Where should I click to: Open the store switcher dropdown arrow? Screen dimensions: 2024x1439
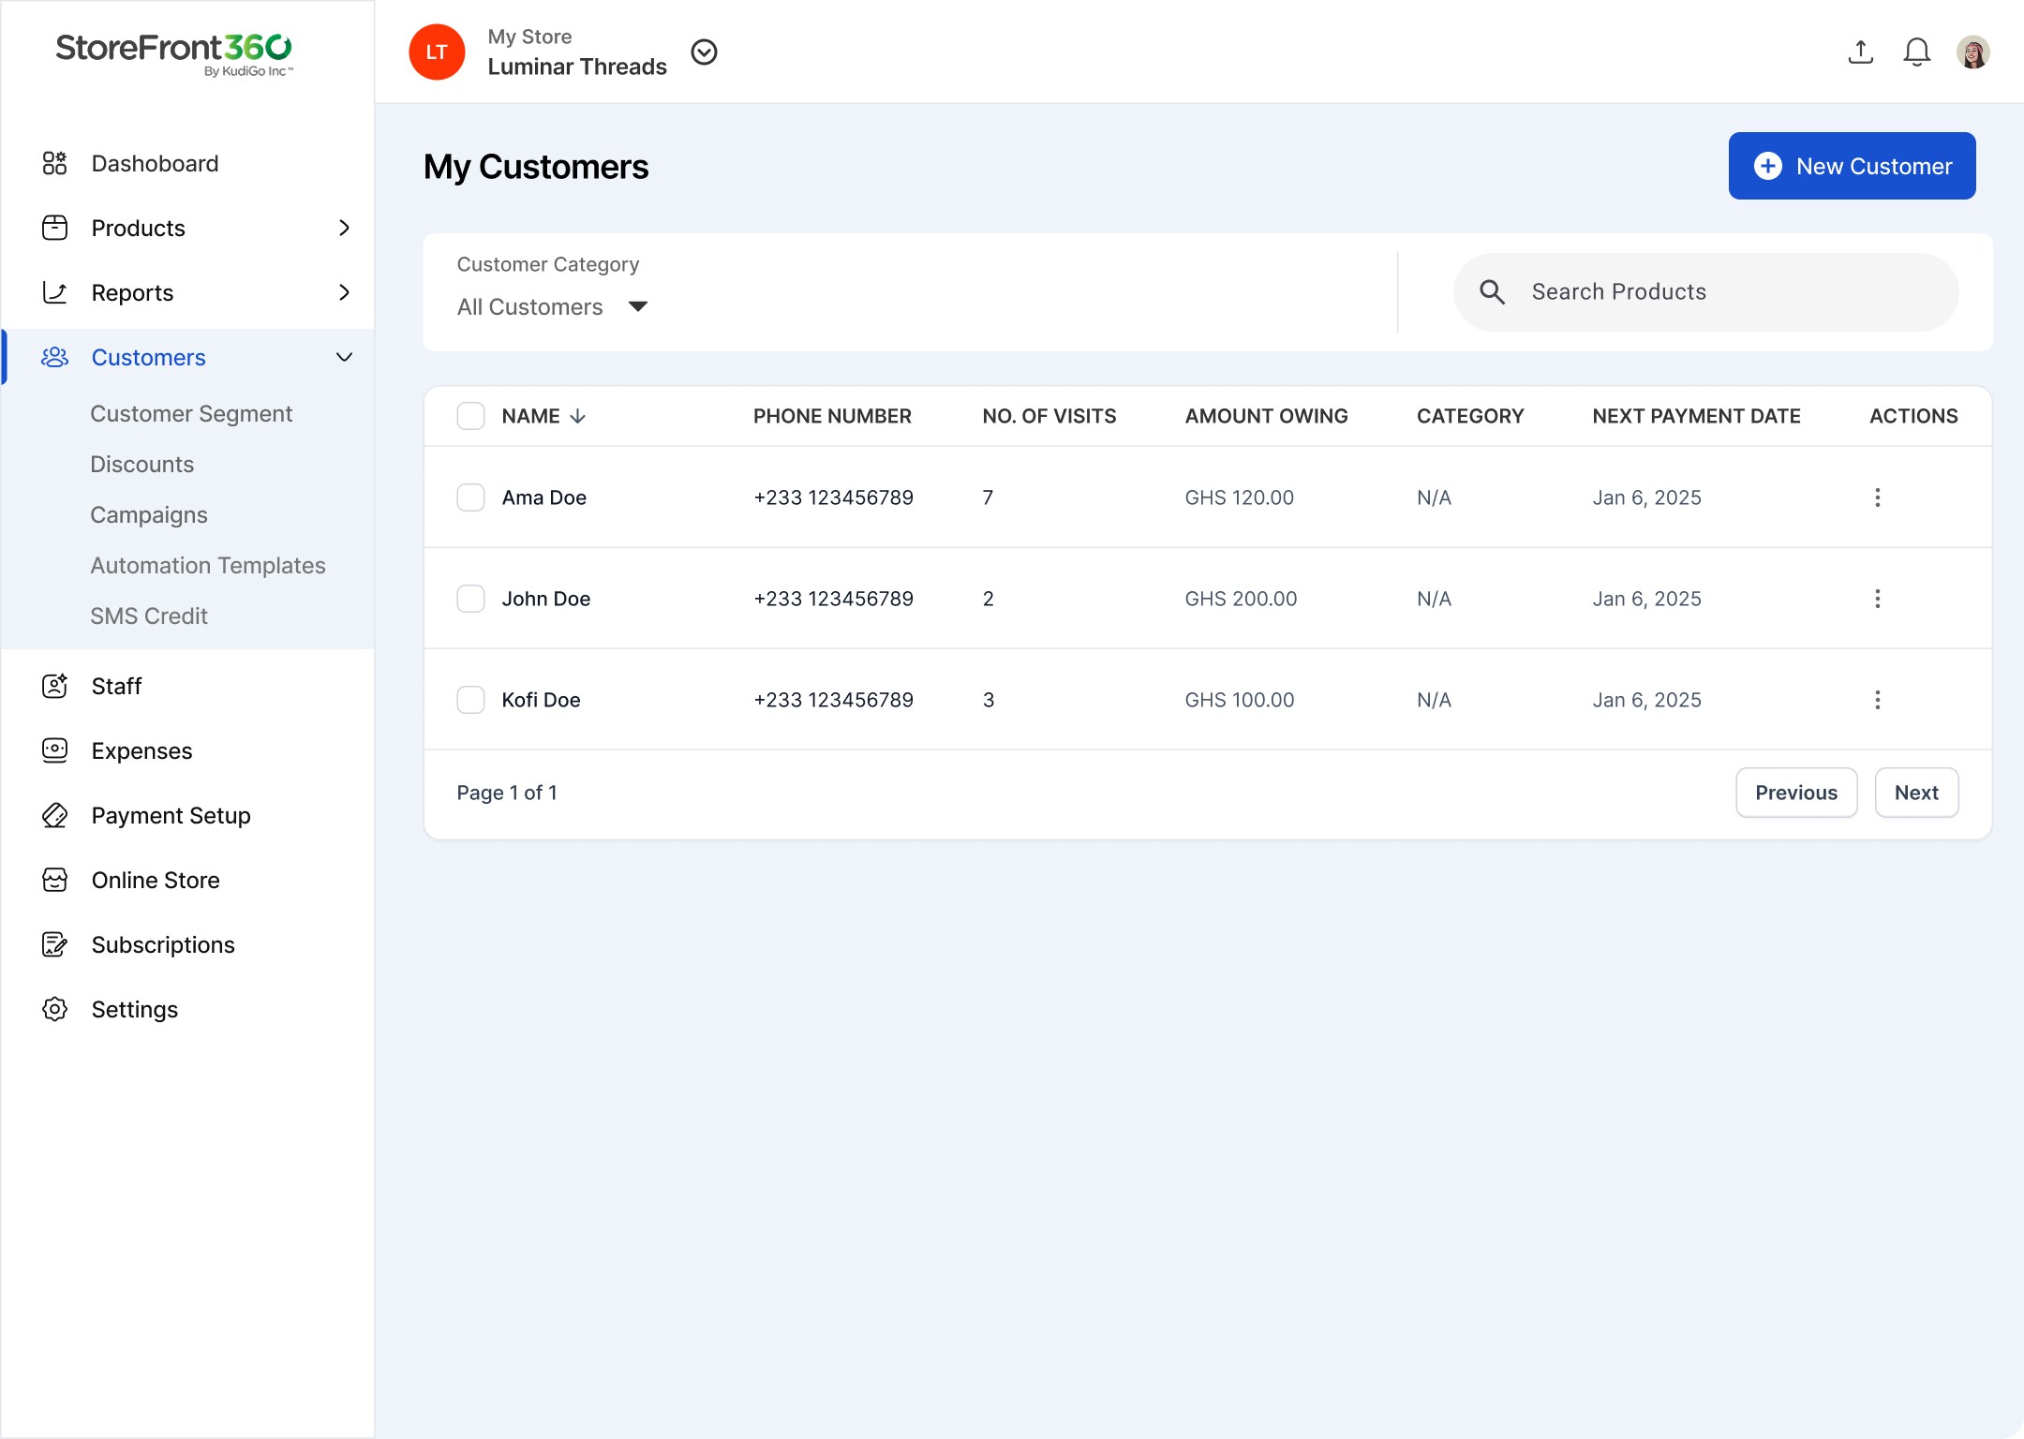click(x=704, y=52)
